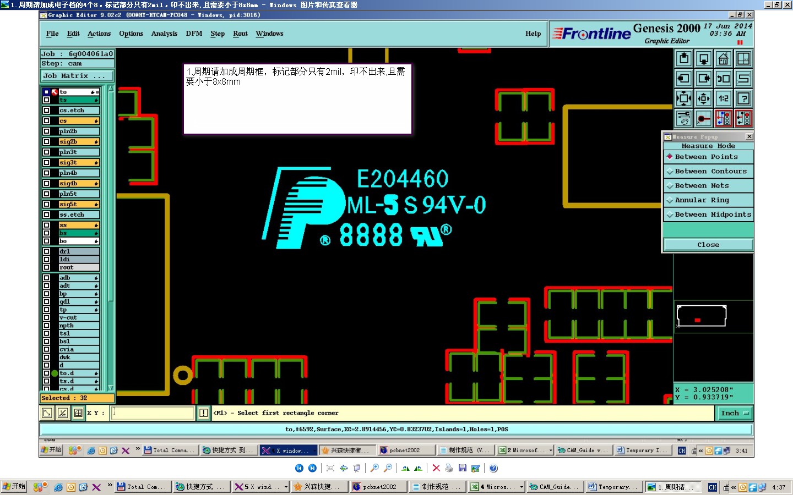
Task: Expand hidden quick launch chevron on taskbar
Action: pos(110,485)
